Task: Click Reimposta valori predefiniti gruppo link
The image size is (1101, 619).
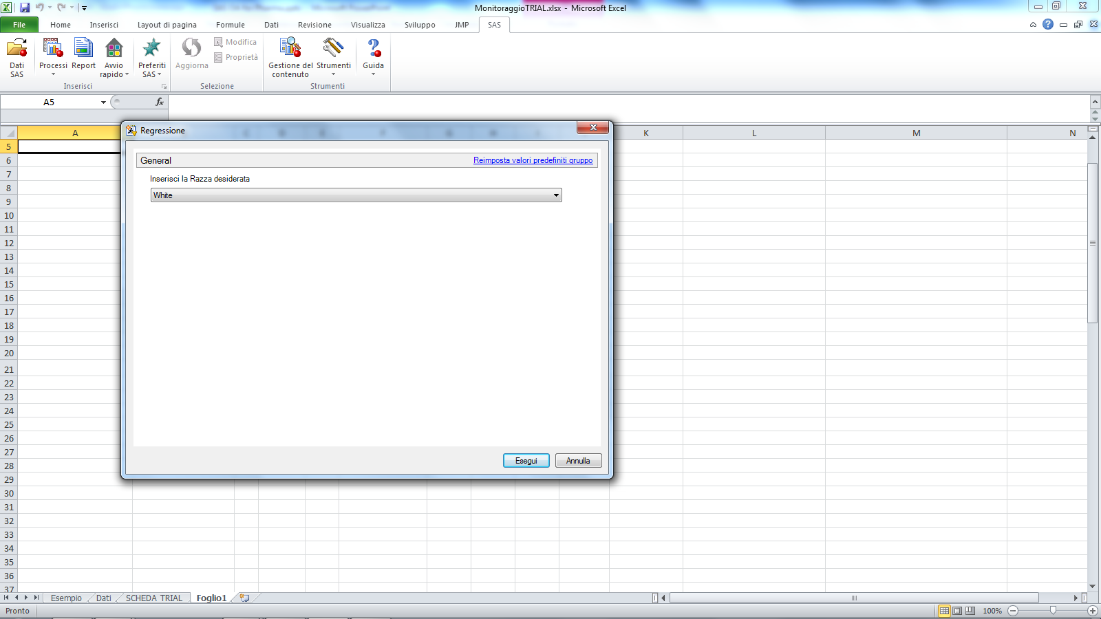Action: (x=533, y=160)
